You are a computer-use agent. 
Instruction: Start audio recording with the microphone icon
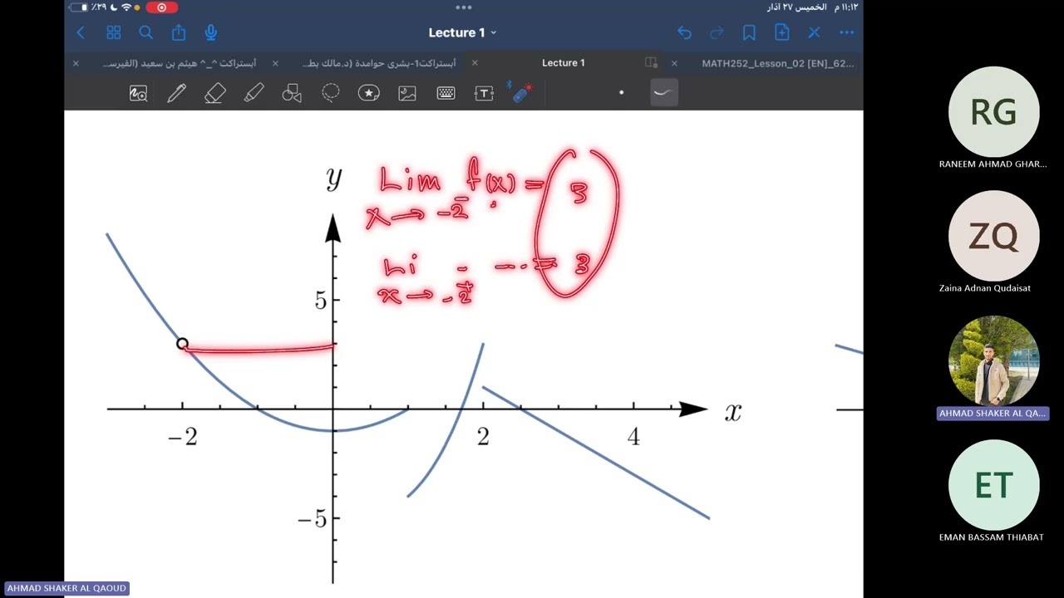coord(211,32)
